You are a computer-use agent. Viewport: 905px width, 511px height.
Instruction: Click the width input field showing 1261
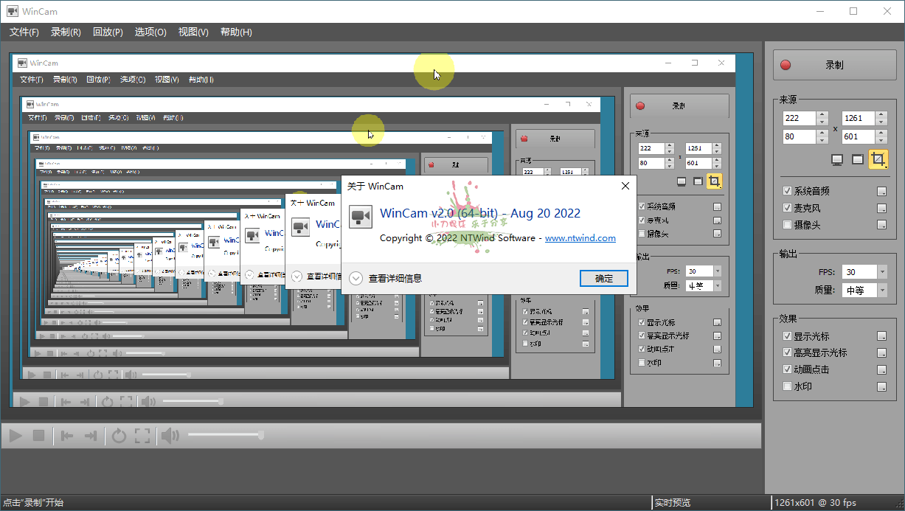point(856,118)
